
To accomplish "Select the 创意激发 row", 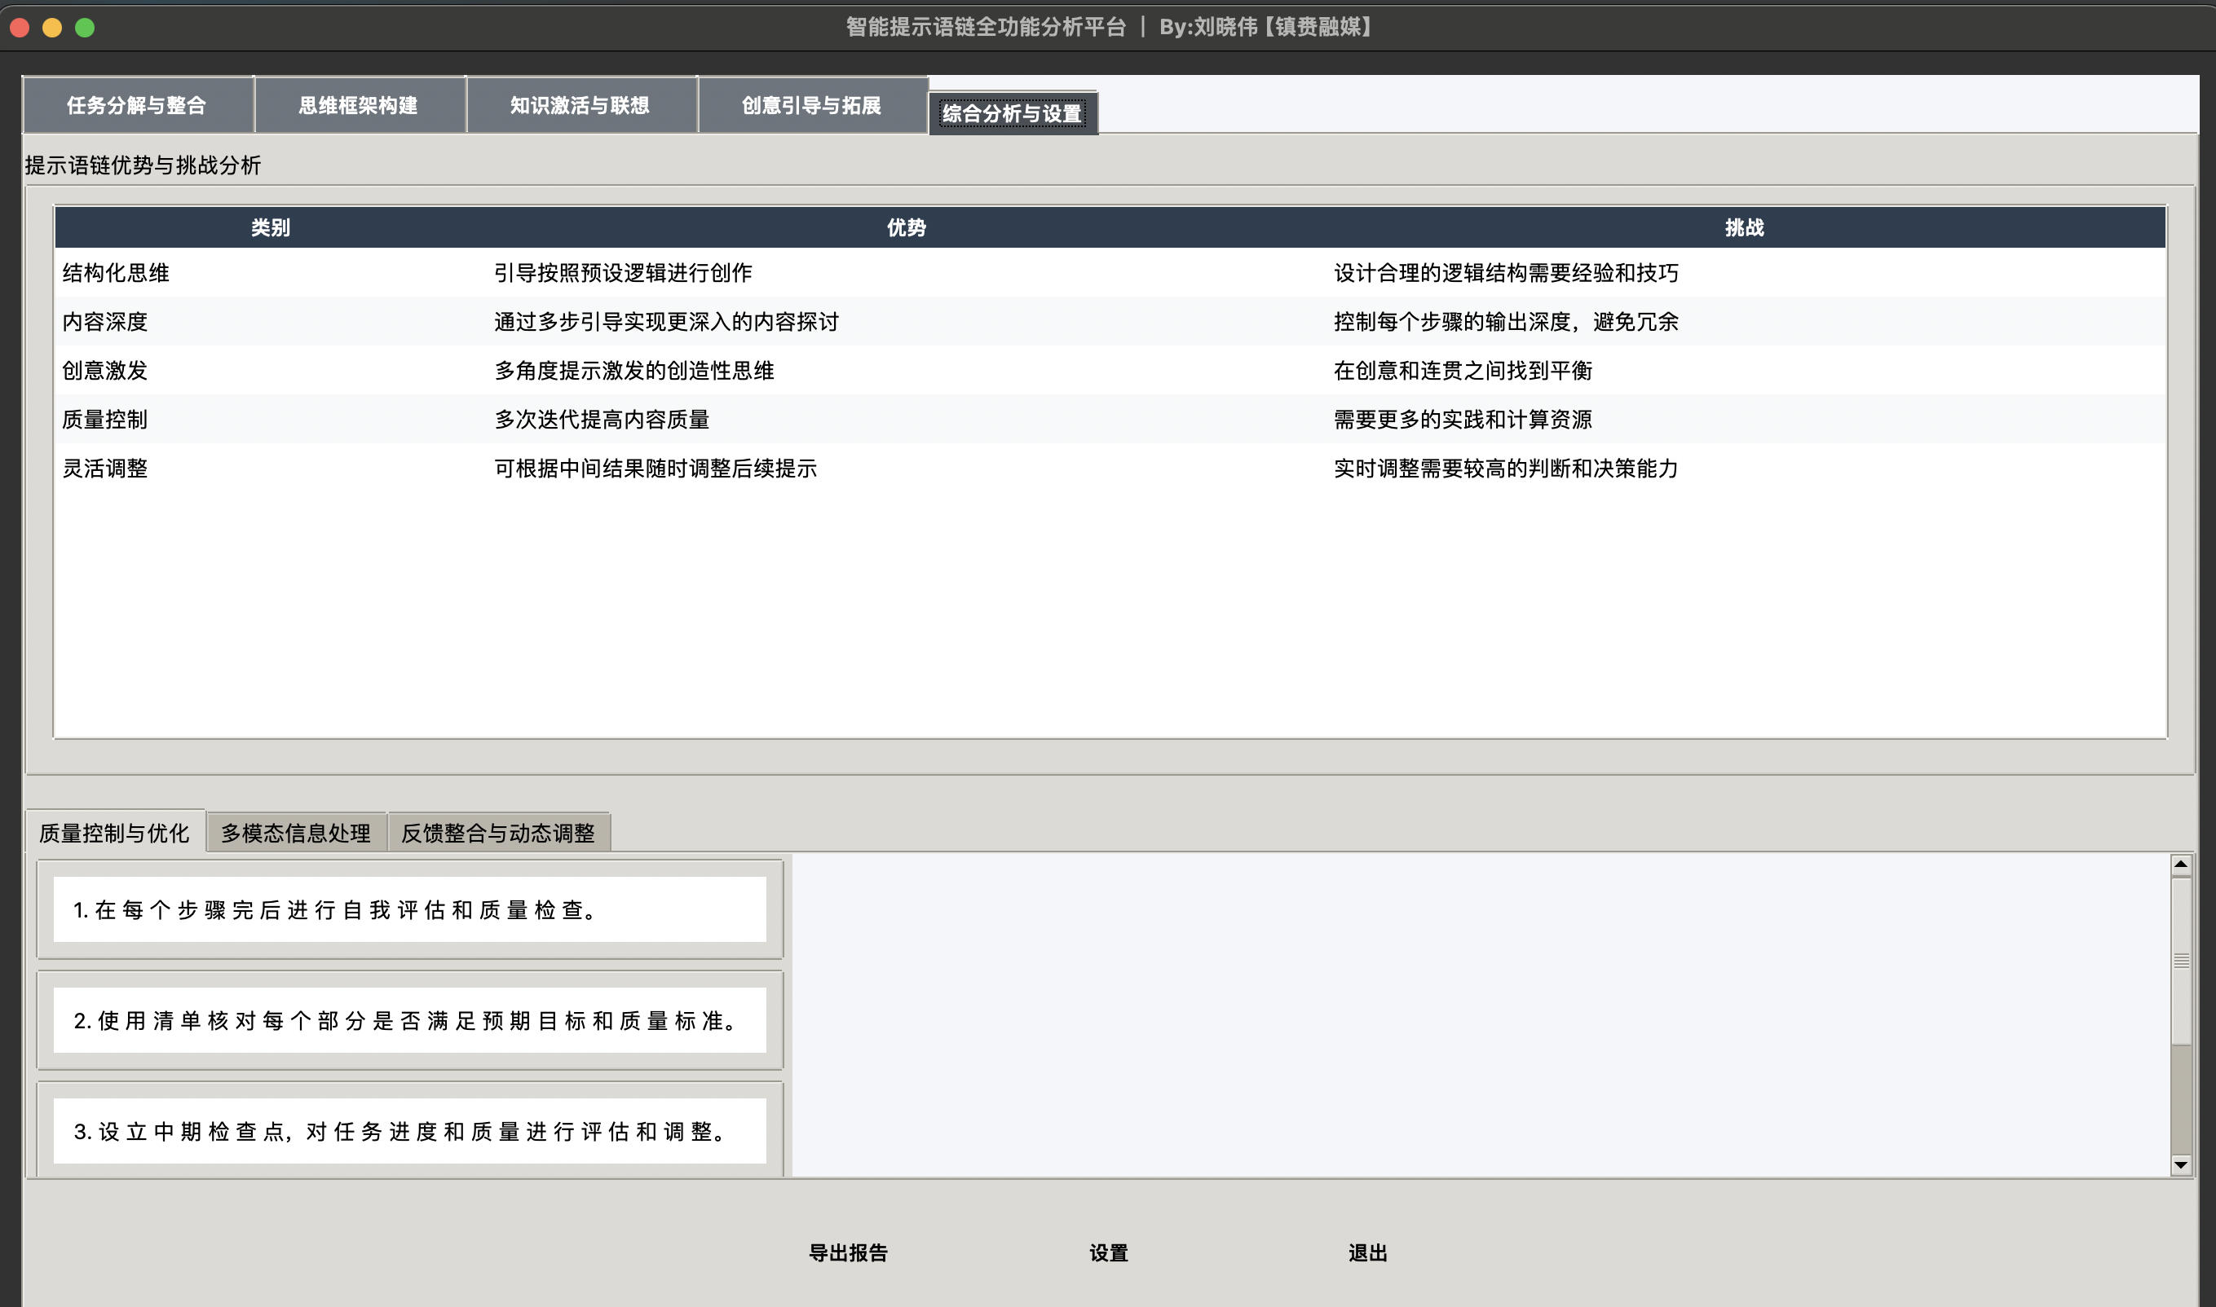I will [x=106, y=371].
